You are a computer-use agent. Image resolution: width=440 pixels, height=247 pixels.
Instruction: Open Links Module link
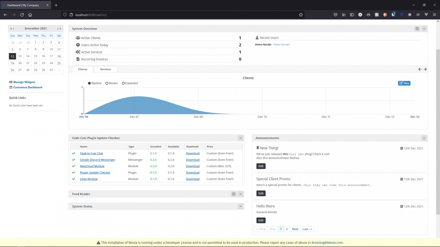(89, 179)
